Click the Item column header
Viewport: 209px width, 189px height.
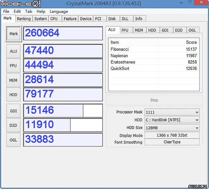click(x=134, y=42)
